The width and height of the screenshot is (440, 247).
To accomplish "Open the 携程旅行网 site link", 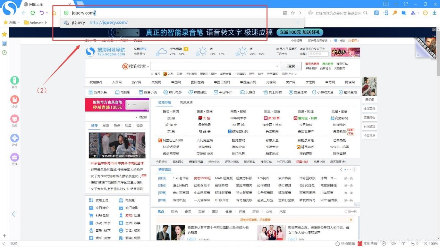I will pyautogui.click(x=238, y=131).
